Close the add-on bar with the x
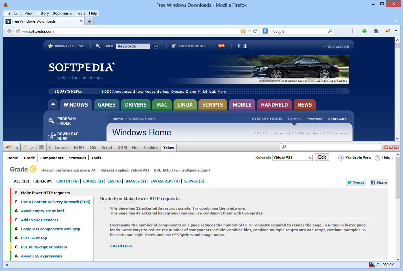This screenshot has height=271, width=403. pos(7,265)
